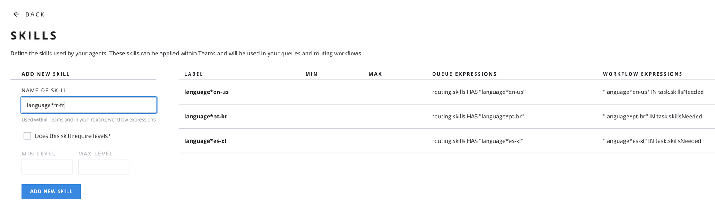Click the Workflow Expressions column header
This screenshot has width=715, height=210.
[x=643, y=74]
